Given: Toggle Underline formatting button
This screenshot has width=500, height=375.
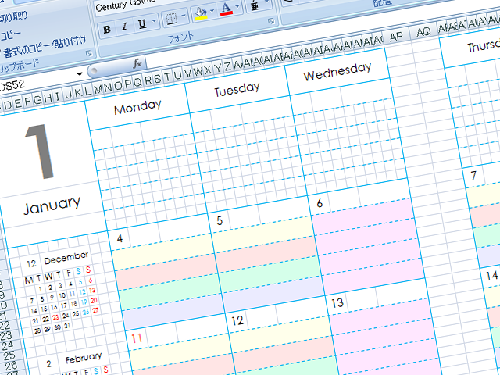Looking at the screenshot, I should pos(142,23).
